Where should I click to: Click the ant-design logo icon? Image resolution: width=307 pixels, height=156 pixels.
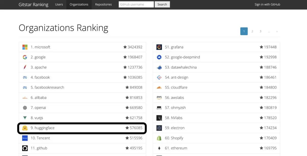pos(159,77)
